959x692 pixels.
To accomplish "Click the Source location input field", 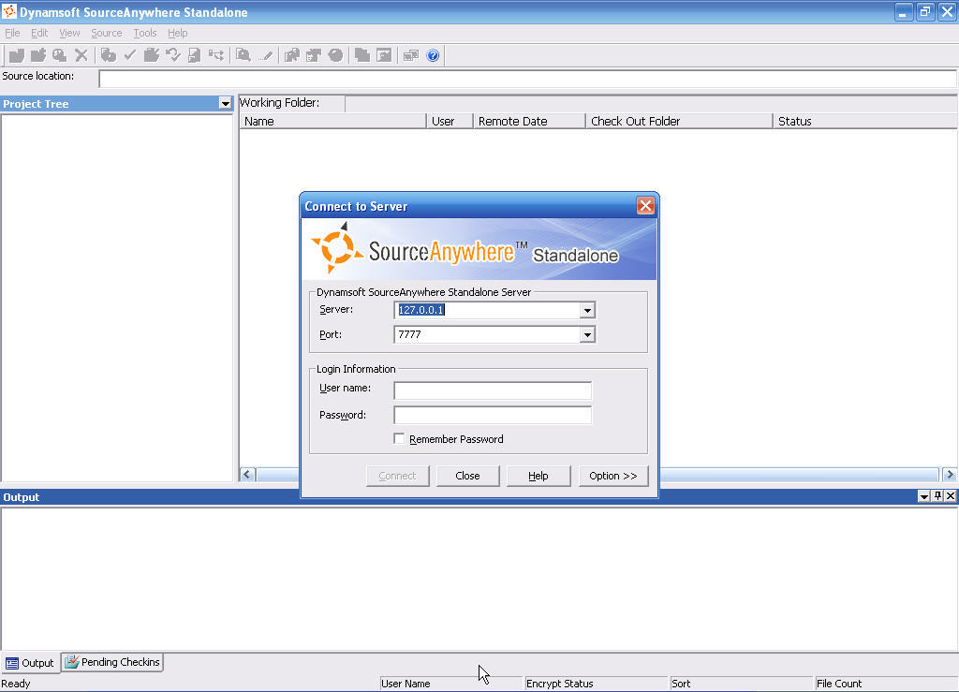I will click(x=528, y=79).
